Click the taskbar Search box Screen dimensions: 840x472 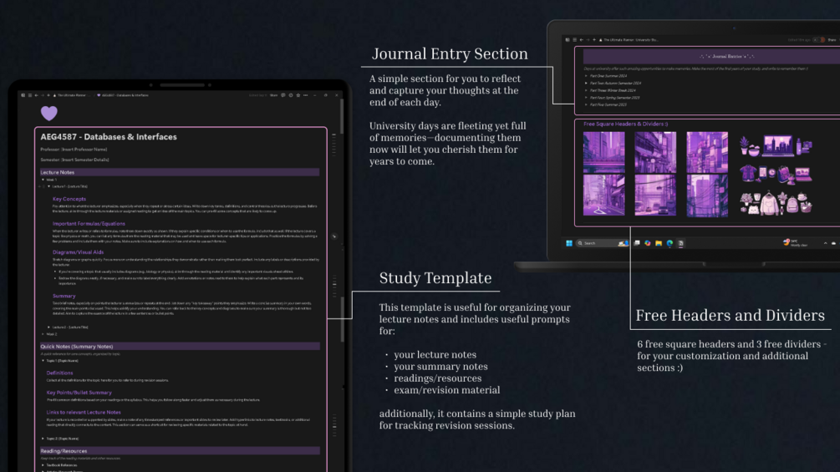(x=602, y=243)
